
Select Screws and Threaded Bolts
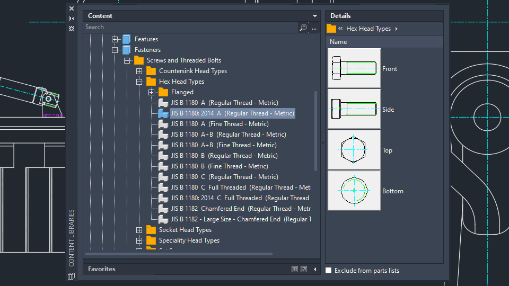(184, 60)
